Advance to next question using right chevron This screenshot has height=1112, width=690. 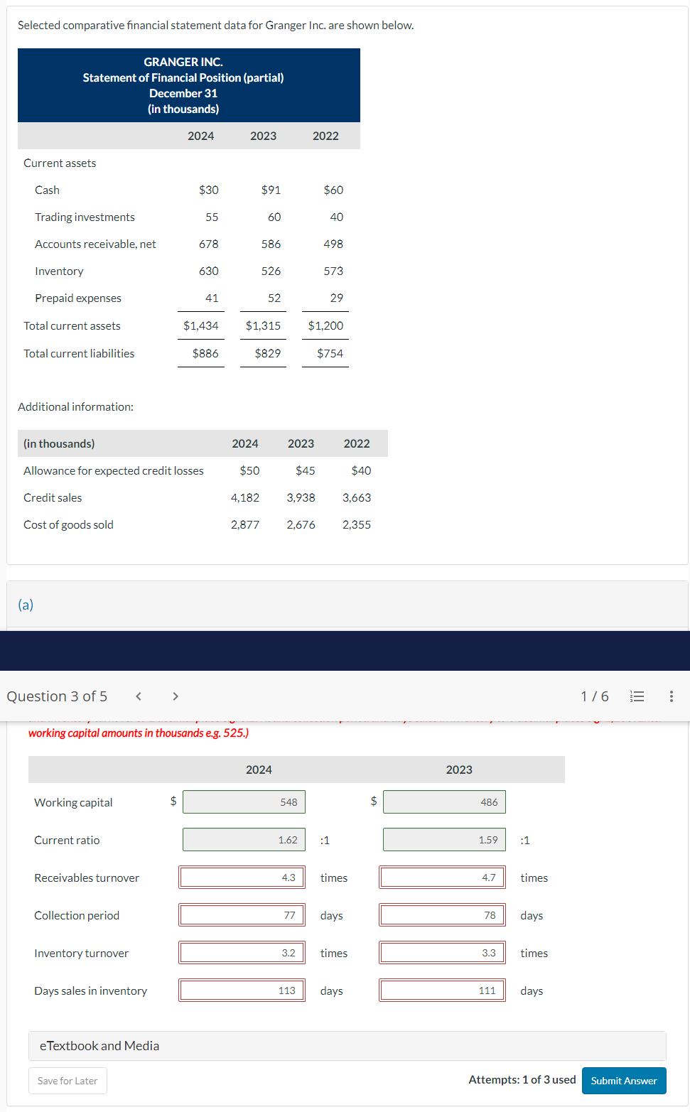tap(175, 696)
